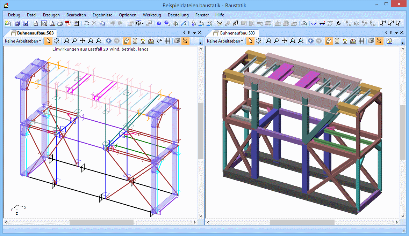409x236 pixels.
Task: Open the right pane 'Keine Arbeitseben' dropdown
Action: click(x=225, y=41)
